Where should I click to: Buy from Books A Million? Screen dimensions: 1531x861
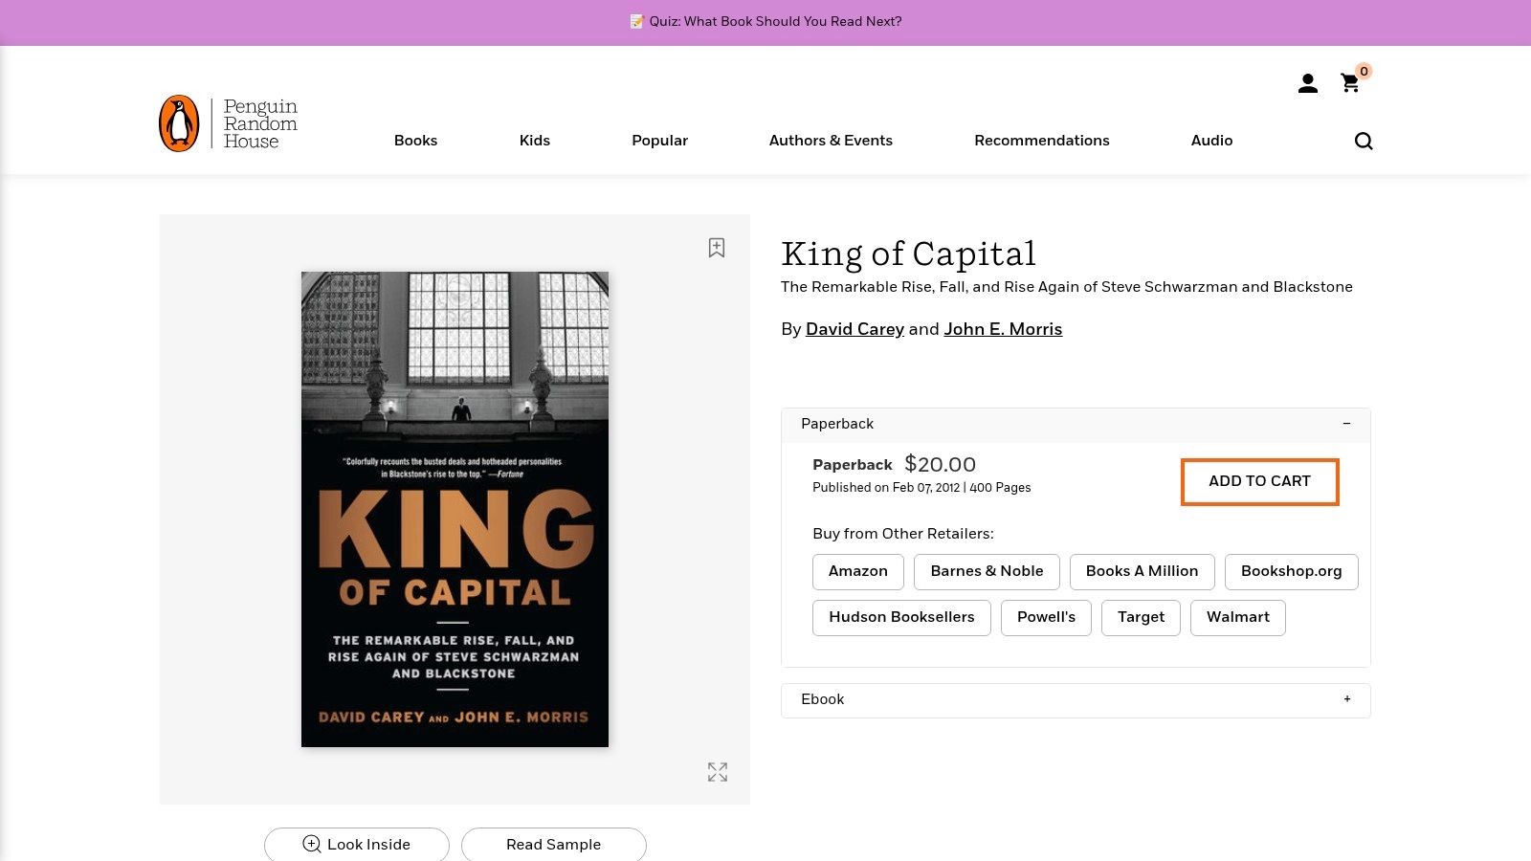point(1142,571)
